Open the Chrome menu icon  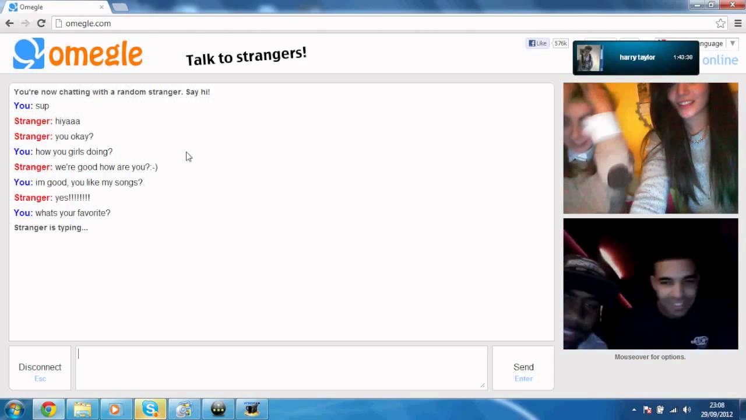pos(738,23)
